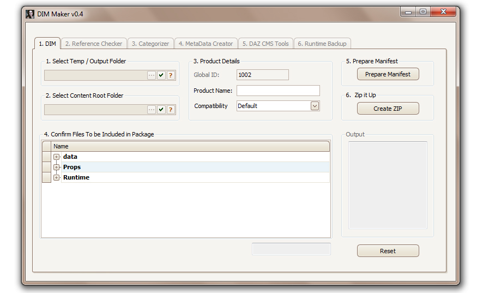Expand the Props folder tree node
The height and width of the screenshot is (293, 483).
56,167
